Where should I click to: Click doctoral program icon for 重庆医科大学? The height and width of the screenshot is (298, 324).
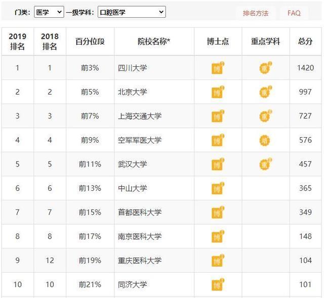tap(217, 261)
